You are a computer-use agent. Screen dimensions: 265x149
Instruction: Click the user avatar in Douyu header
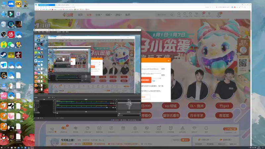[x=219, y=15]
